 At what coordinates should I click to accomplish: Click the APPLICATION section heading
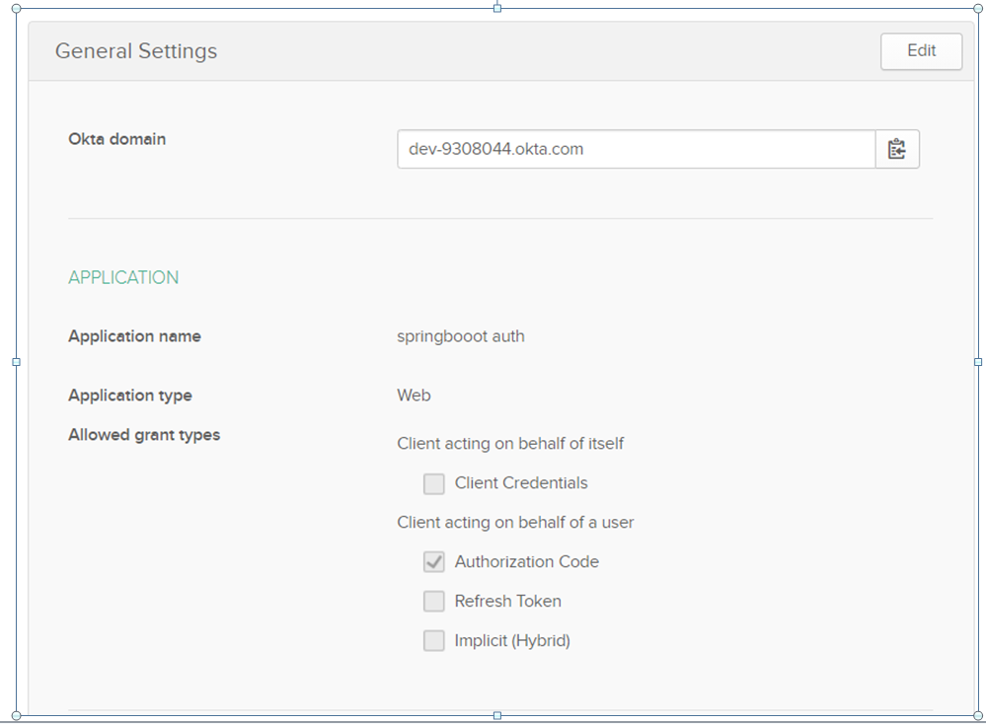[122, 277]
